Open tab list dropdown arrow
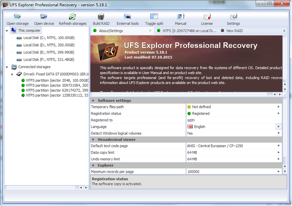This screenshot has height=206, width=292. [284, 31]
